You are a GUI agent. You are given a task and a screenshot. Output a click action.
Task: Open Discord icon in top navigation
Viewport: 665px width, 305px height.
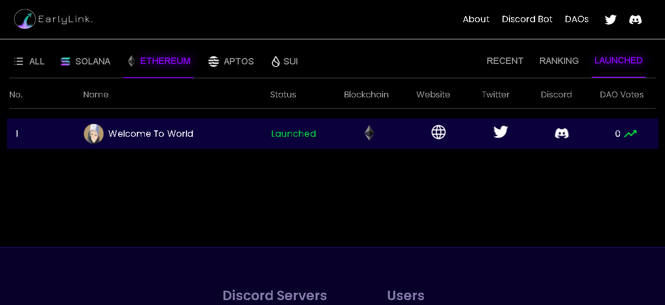click(635, 20)
